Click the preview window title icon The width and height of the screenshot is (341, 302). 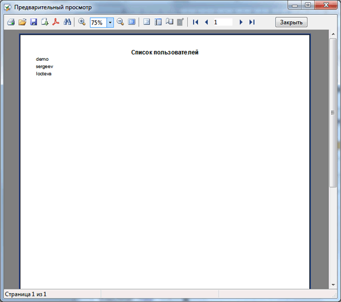coord(7,7)
